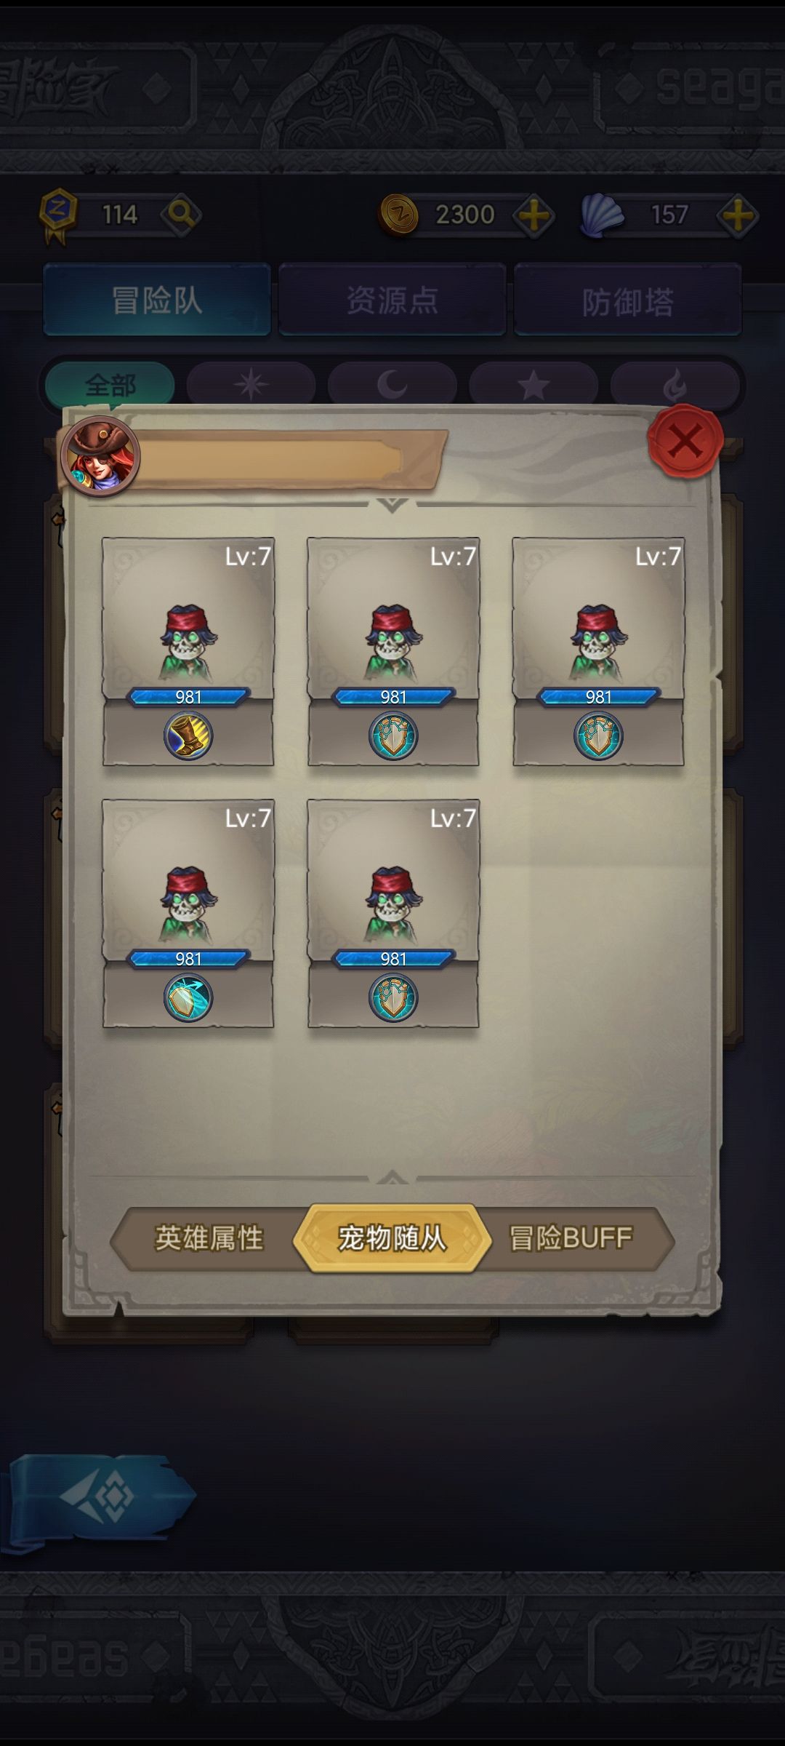Select the 全部 filter pill

point(110,384)
